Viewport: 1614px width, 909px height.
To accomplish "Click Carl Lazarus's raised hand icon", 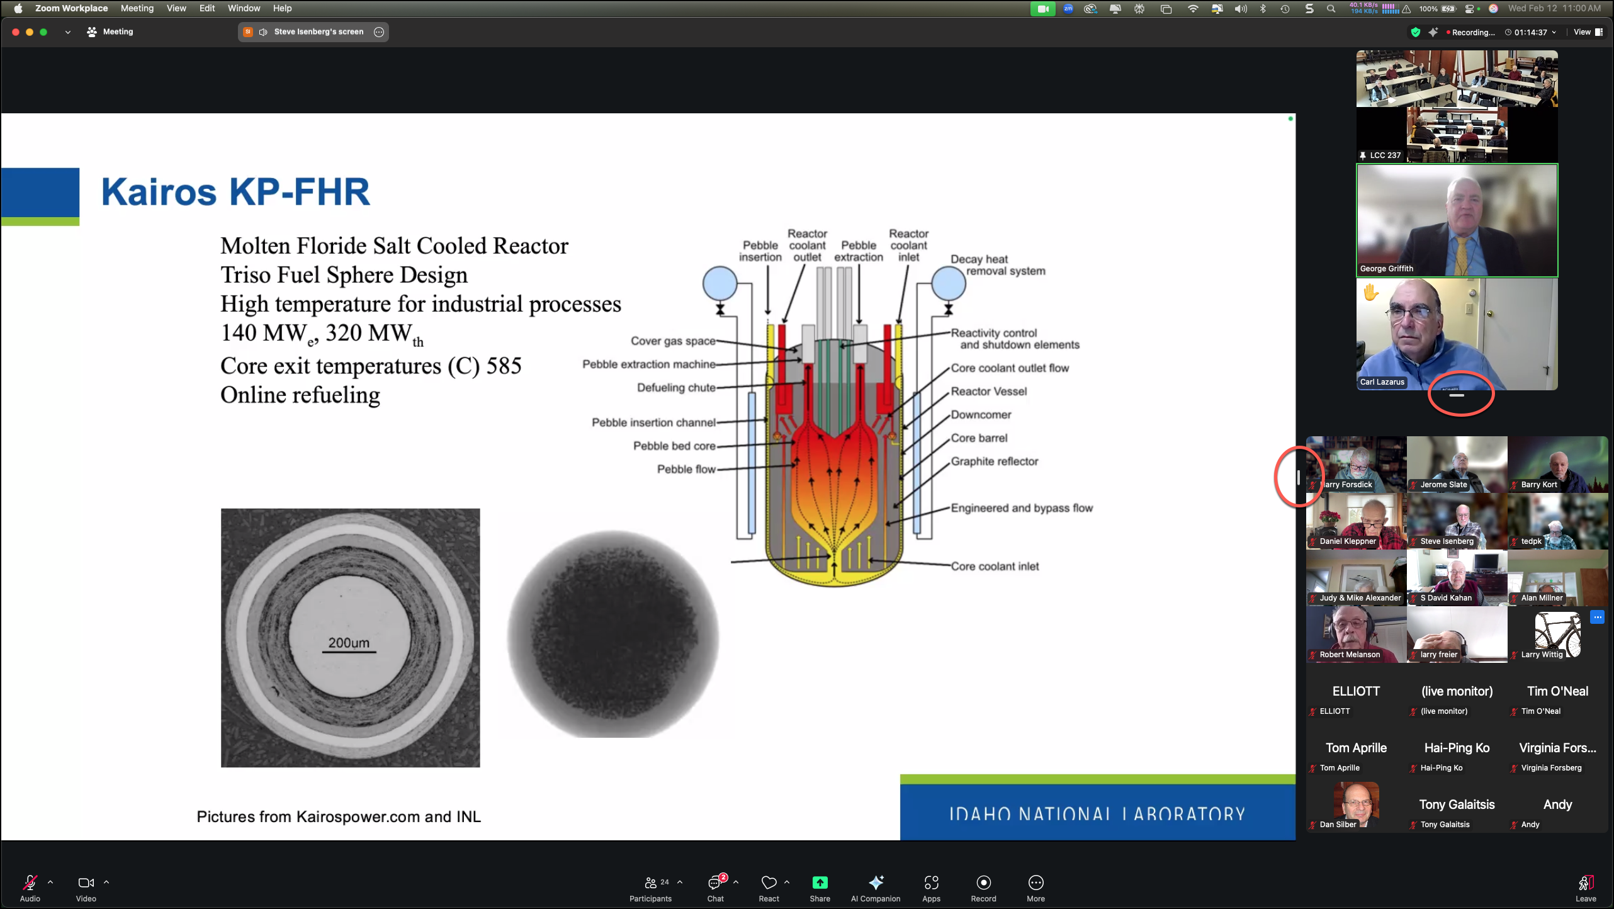I will [1370, 292].
